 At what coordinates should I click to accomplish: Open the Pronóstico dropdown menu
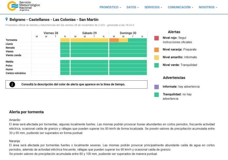point(110,7)
